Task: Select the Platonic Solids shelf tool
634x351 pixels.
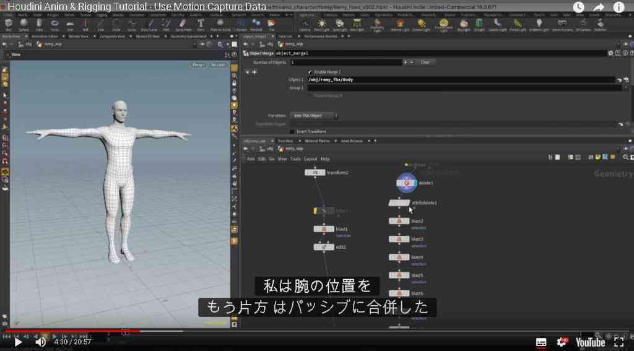Action: [x=220, y=25]
